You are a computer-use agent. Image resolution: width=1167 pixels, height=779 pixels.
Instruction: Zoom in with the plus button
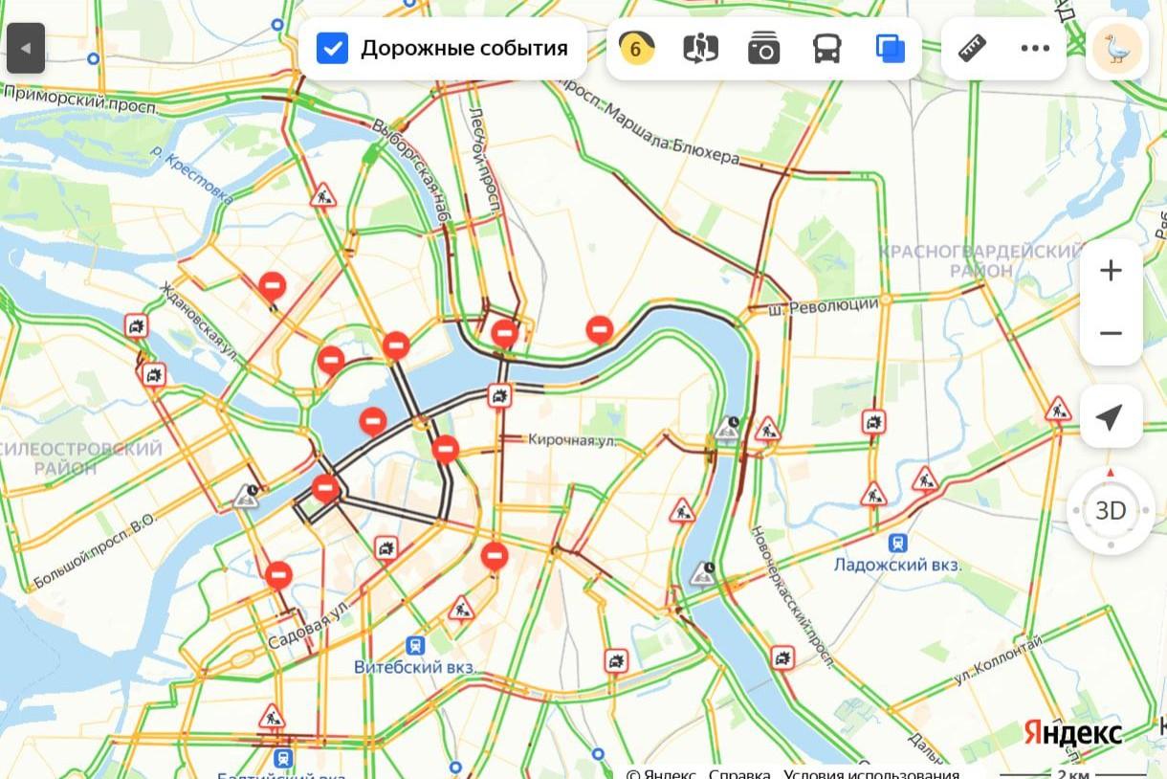pos(1111,271)
